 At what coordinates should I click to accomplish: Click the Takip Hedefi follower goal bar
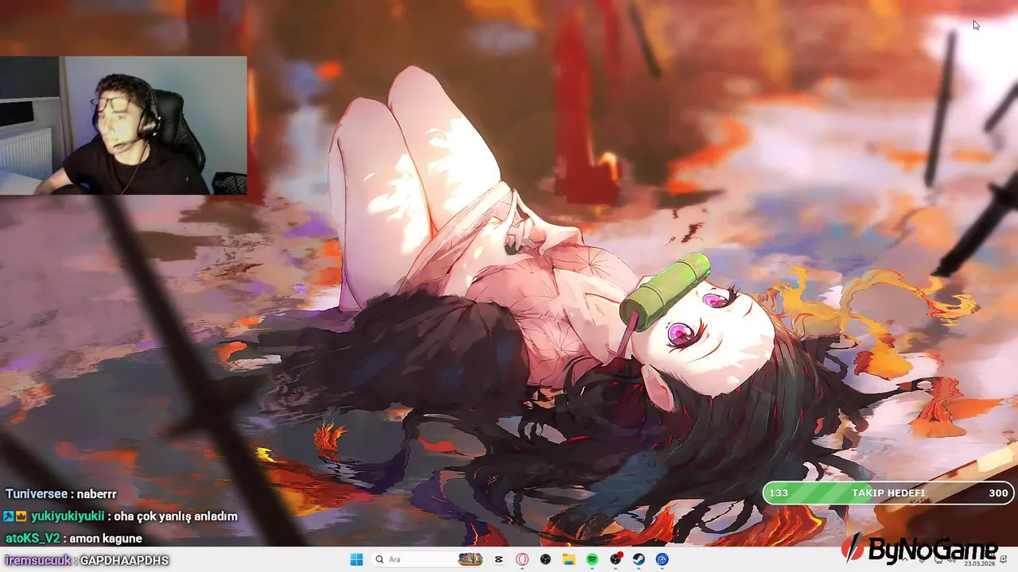click(888, 493)
